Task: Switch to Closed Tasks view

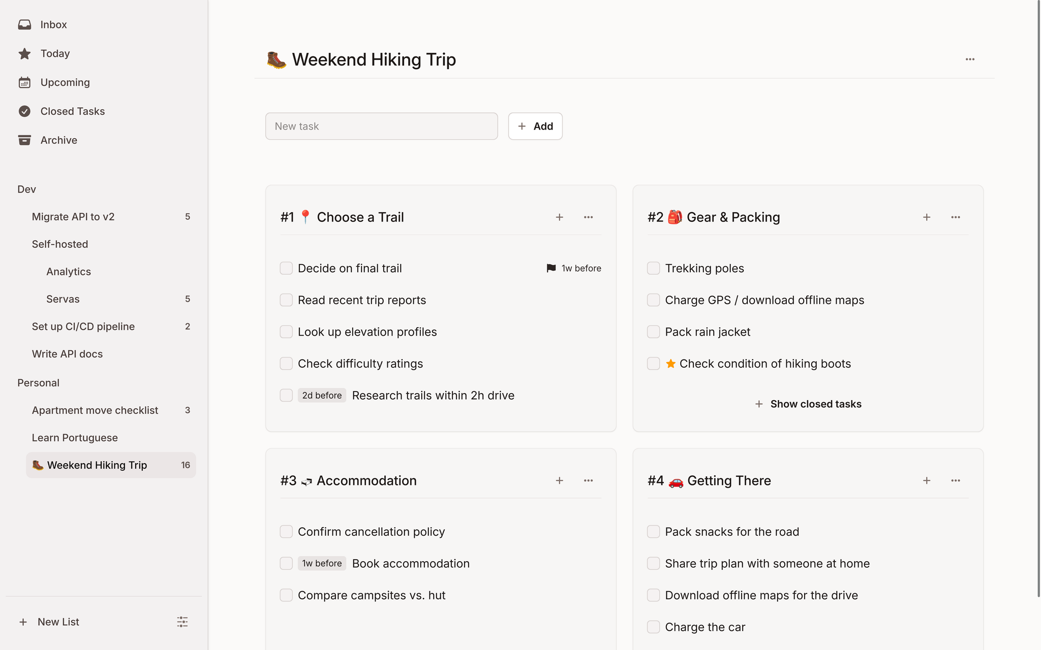Action: [72, 111]
